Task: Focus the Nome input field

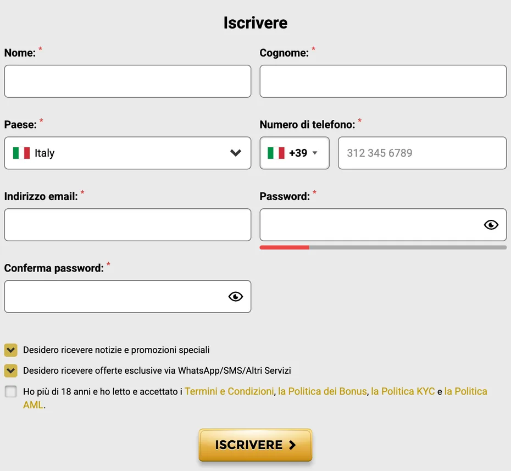Action: 127,81
